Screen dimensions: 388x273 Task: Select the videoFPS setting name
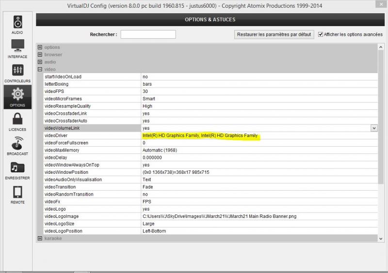(54, 91)
